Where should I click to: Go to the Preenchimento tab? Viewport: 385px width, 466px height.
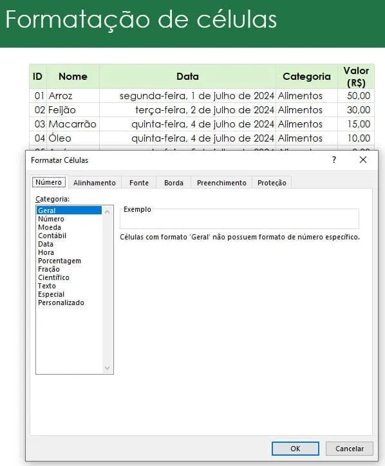221,183
